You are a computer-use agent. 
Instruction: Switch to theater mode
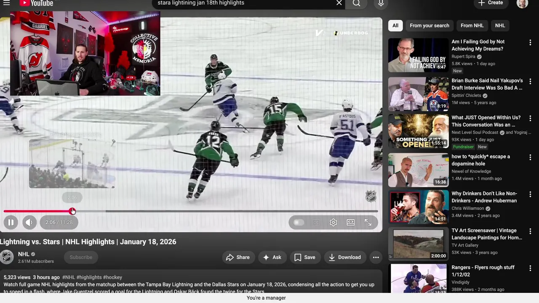point(350,222)
